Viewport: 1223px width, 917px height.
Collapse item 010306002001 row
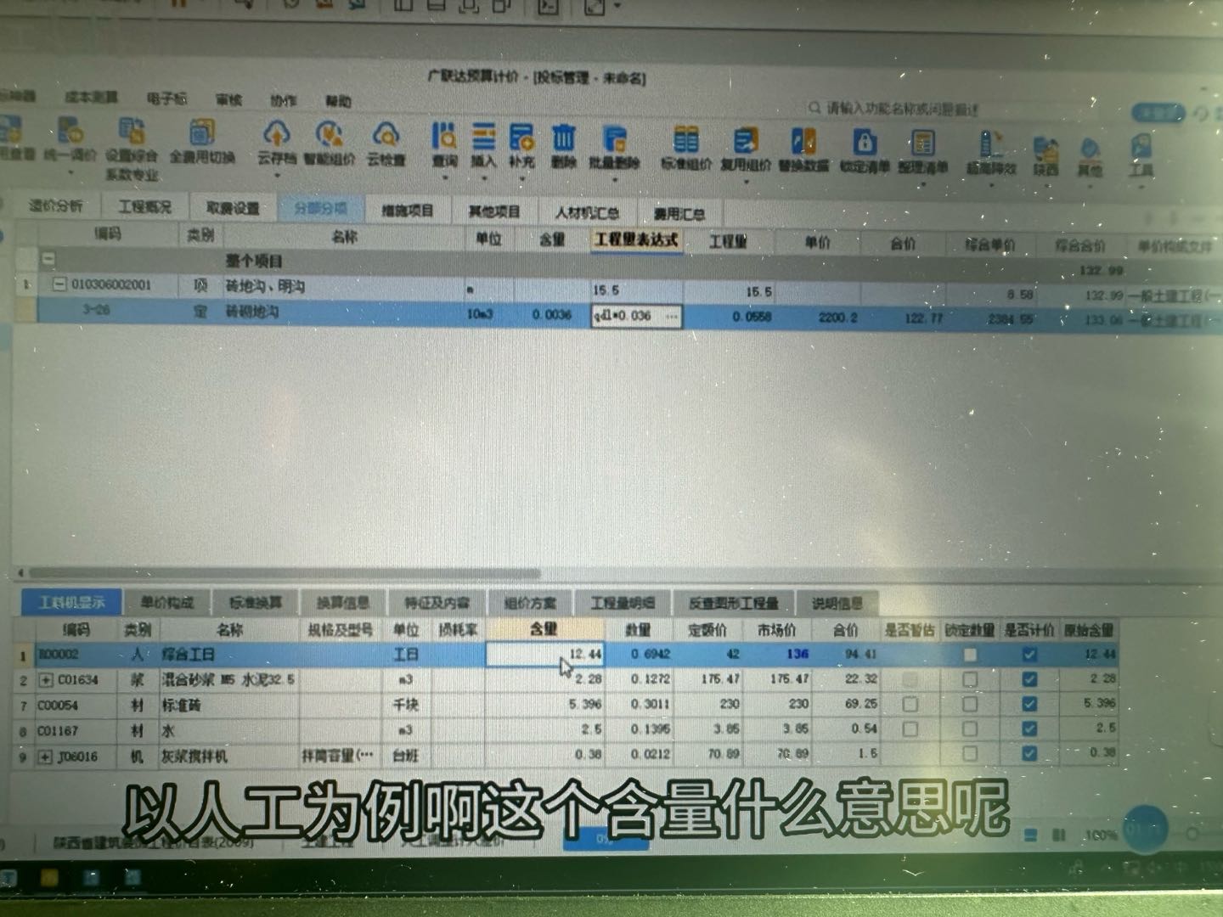(x=59, y=284)
